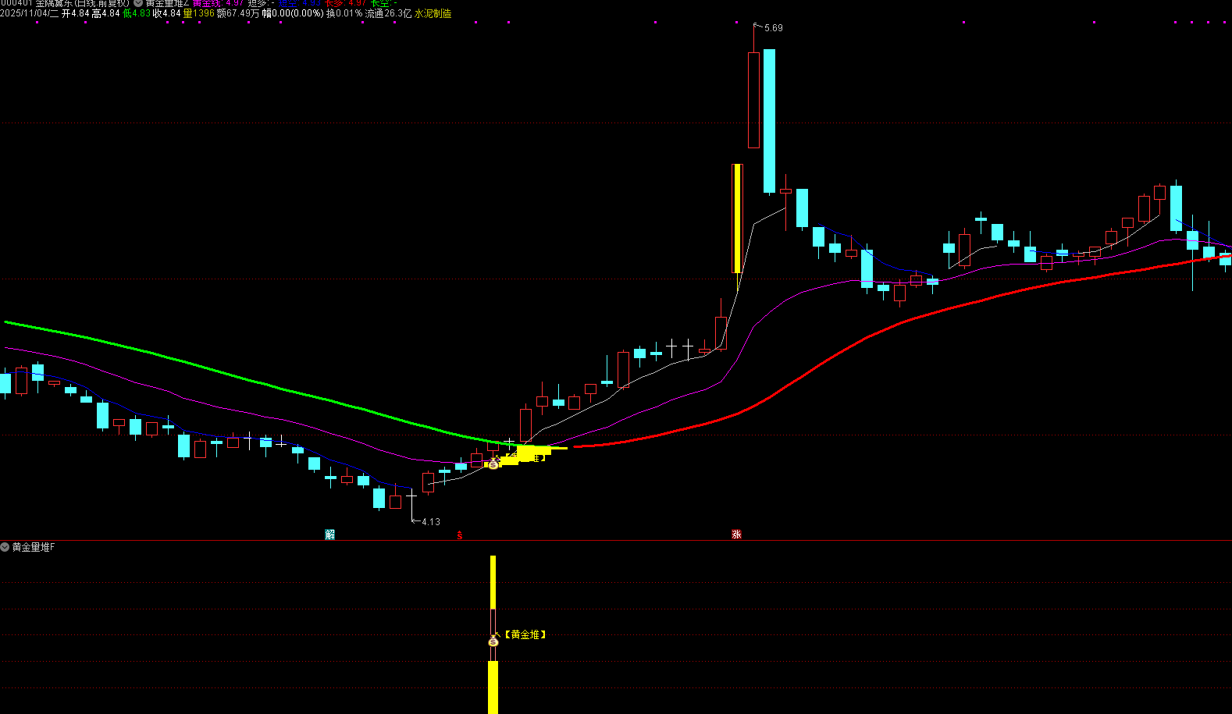Open the 黄金量堆F sub-chart indicator dropdown

5,547
